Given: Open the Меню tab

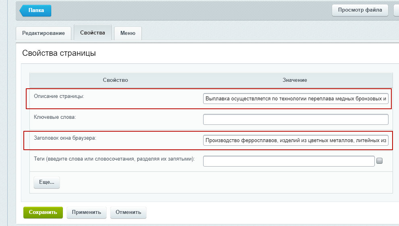Looking at the screenshot, I should pos(128,33).
